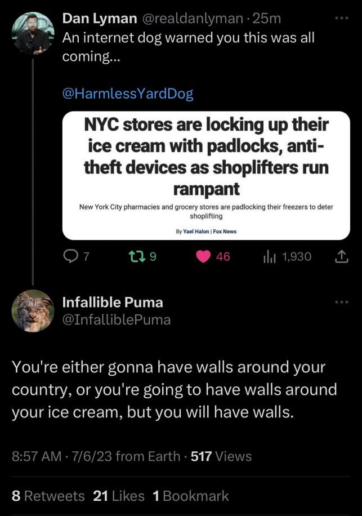
Task: Like the tweet using the heart icon
Action: (203, 257)
